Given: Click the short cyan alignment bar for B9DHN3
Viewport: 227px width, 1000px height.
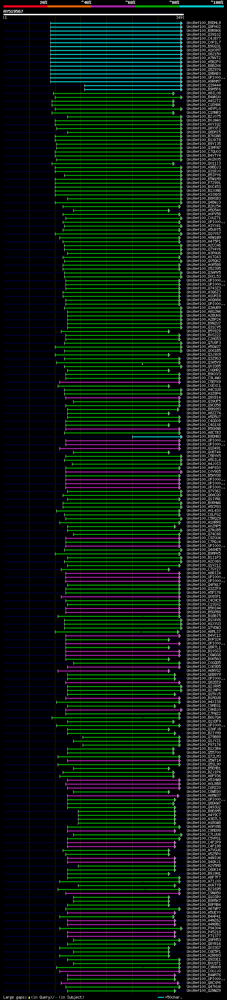Looking at the screenshot, I should pyautogui.click(x=157, y=437).
